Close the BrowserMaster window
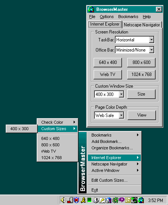Viewport: 168px width, 205px height. pyautogui.click(x=159, y=9)
